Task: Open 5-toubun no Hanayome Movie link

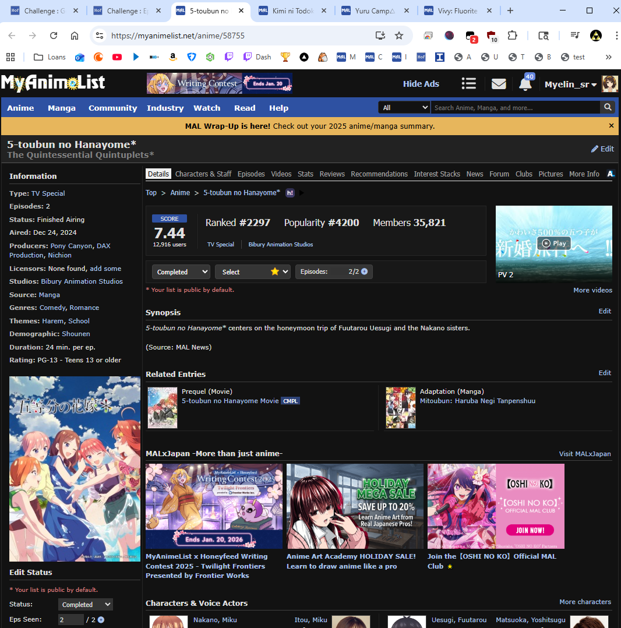Action: click(230, 401)
